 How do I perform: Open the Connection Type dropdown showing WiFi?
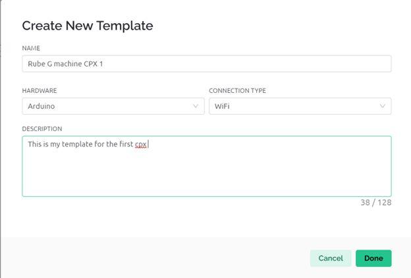pyautogui.click(x=300, y=106)
